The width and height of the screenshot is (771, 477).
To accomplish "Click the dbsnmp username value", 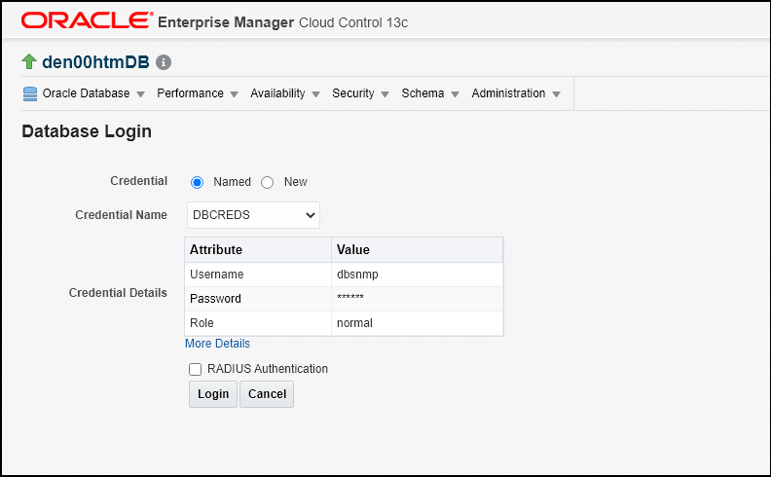I will [357, 275].
